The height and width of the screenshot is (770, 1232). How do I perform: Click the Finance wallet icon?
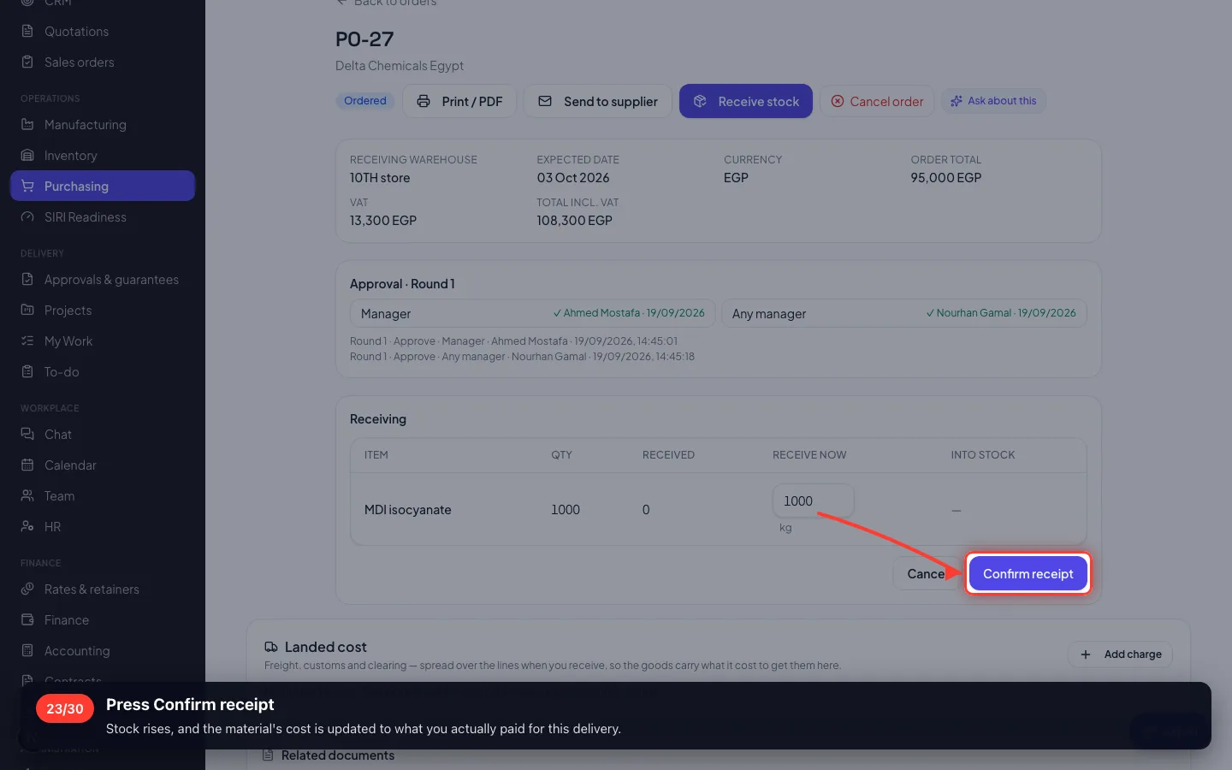pos(27,620)
